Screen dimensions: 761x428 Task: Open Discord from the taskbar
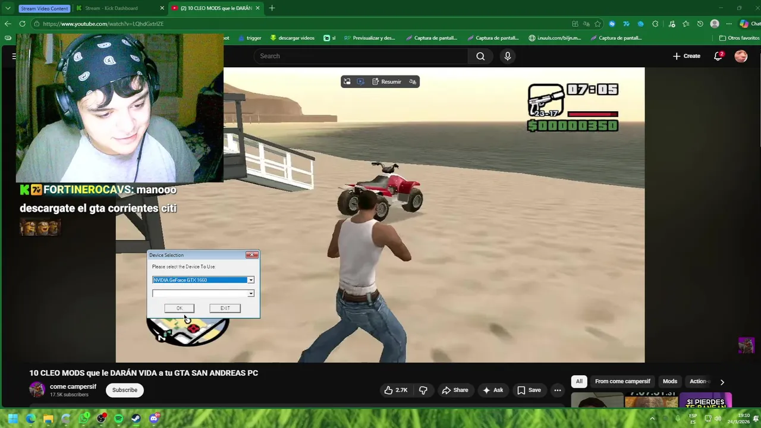pyautogui.click(x=154, y=418)
